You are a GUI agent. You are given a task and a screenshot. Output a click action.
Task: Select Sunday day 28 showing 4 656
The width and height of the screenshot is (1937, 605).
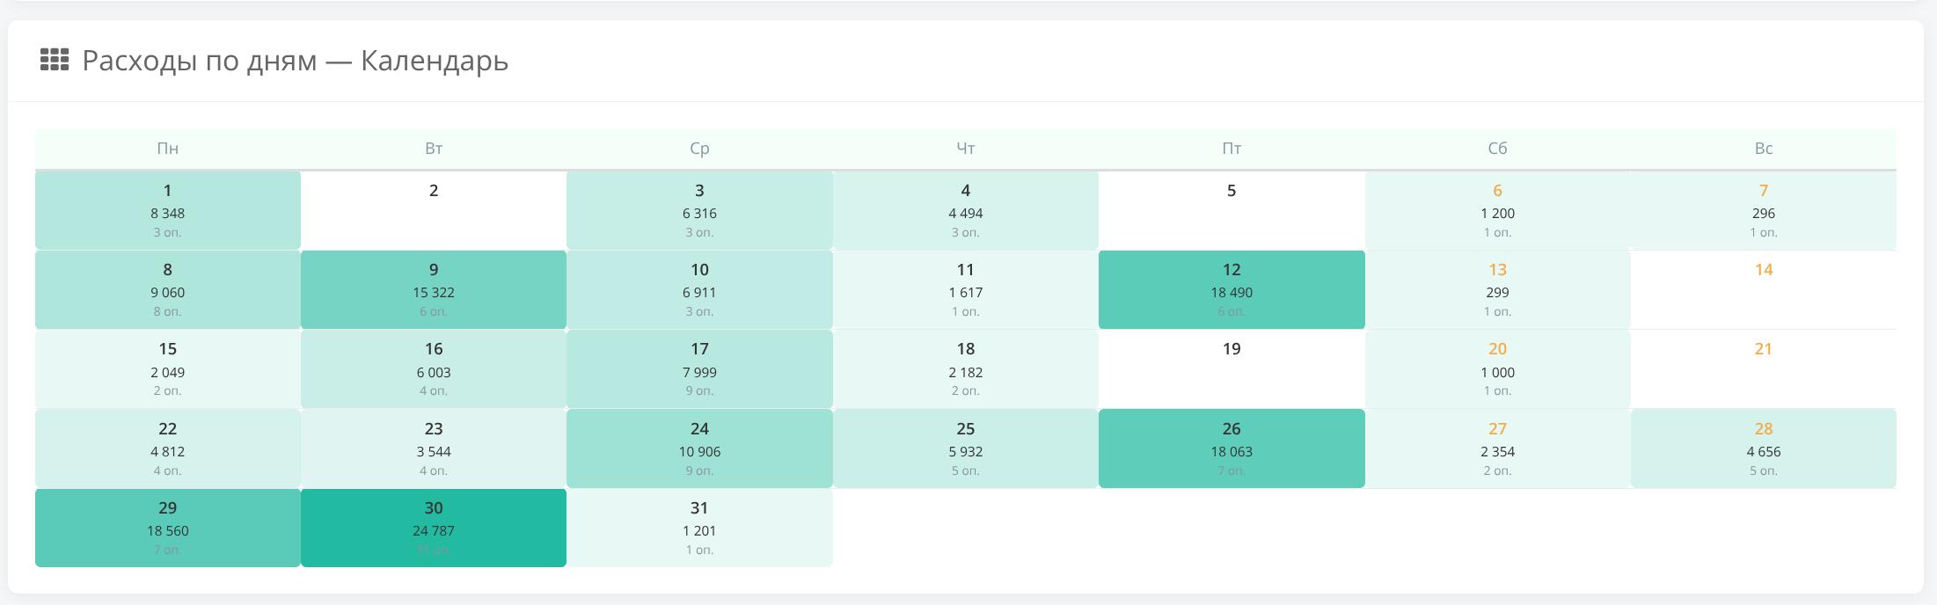[1763, 448]
